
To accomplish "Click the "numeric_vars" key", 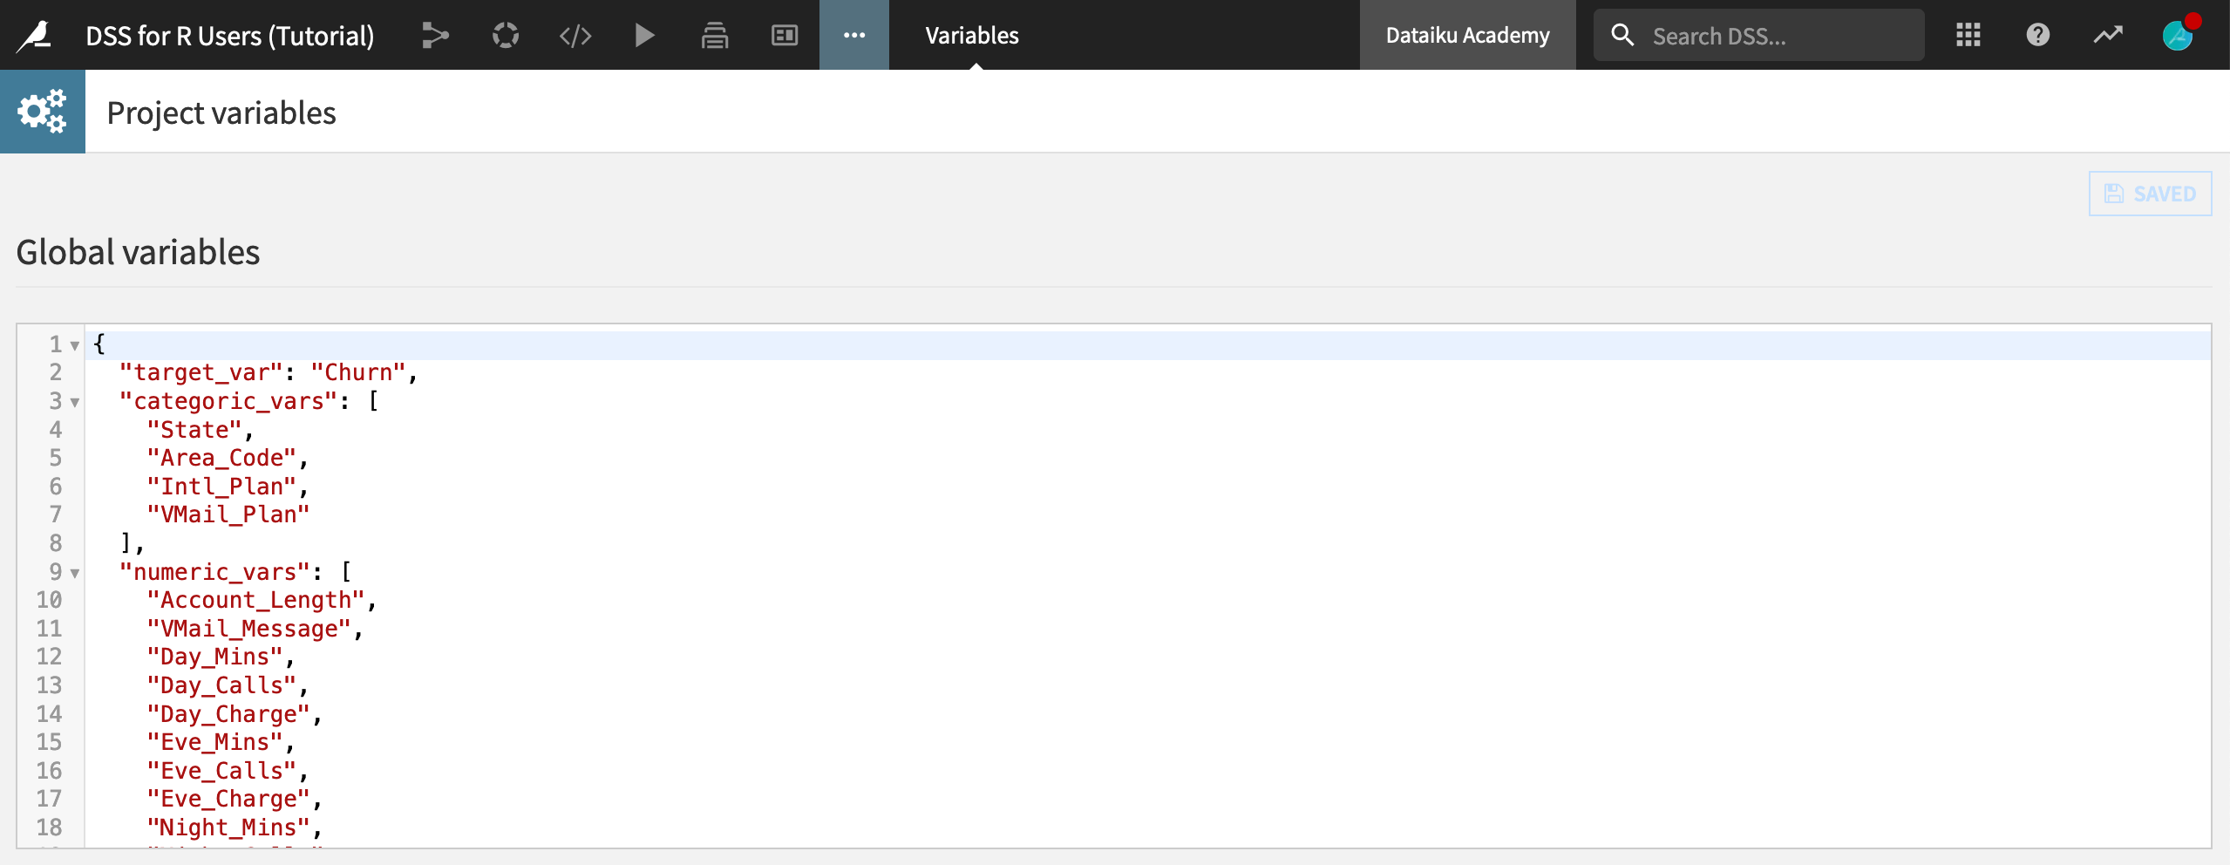I will click(x=214, y=572).
